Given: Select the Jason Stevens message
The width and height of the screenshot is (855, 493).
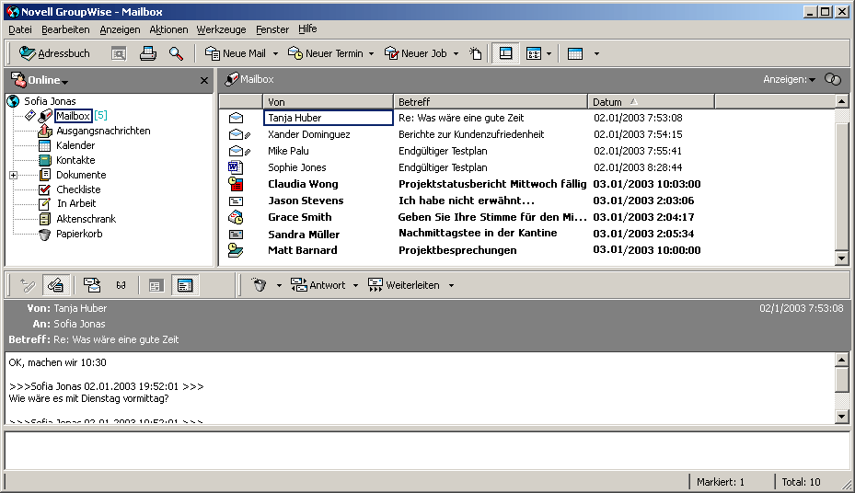Looking at the screenshot, I should pos(306,201).
